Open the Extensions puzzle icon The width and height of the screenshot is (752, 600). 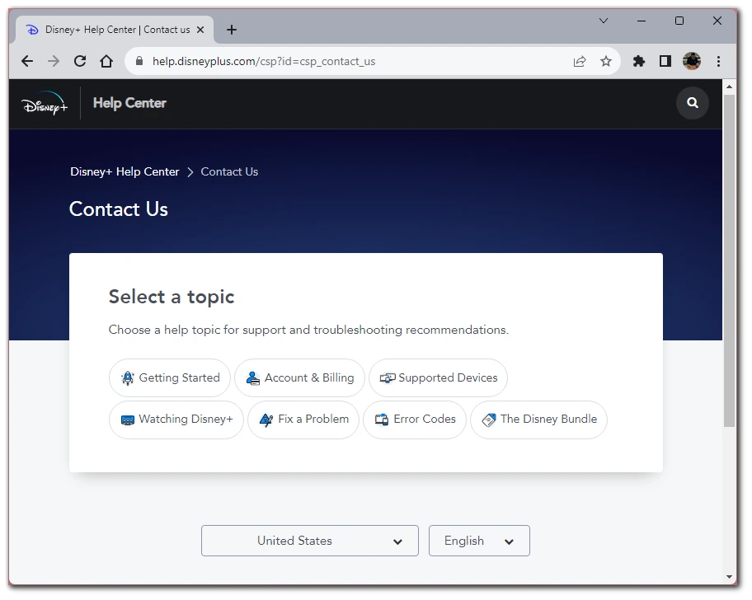[x=639, y=61]
